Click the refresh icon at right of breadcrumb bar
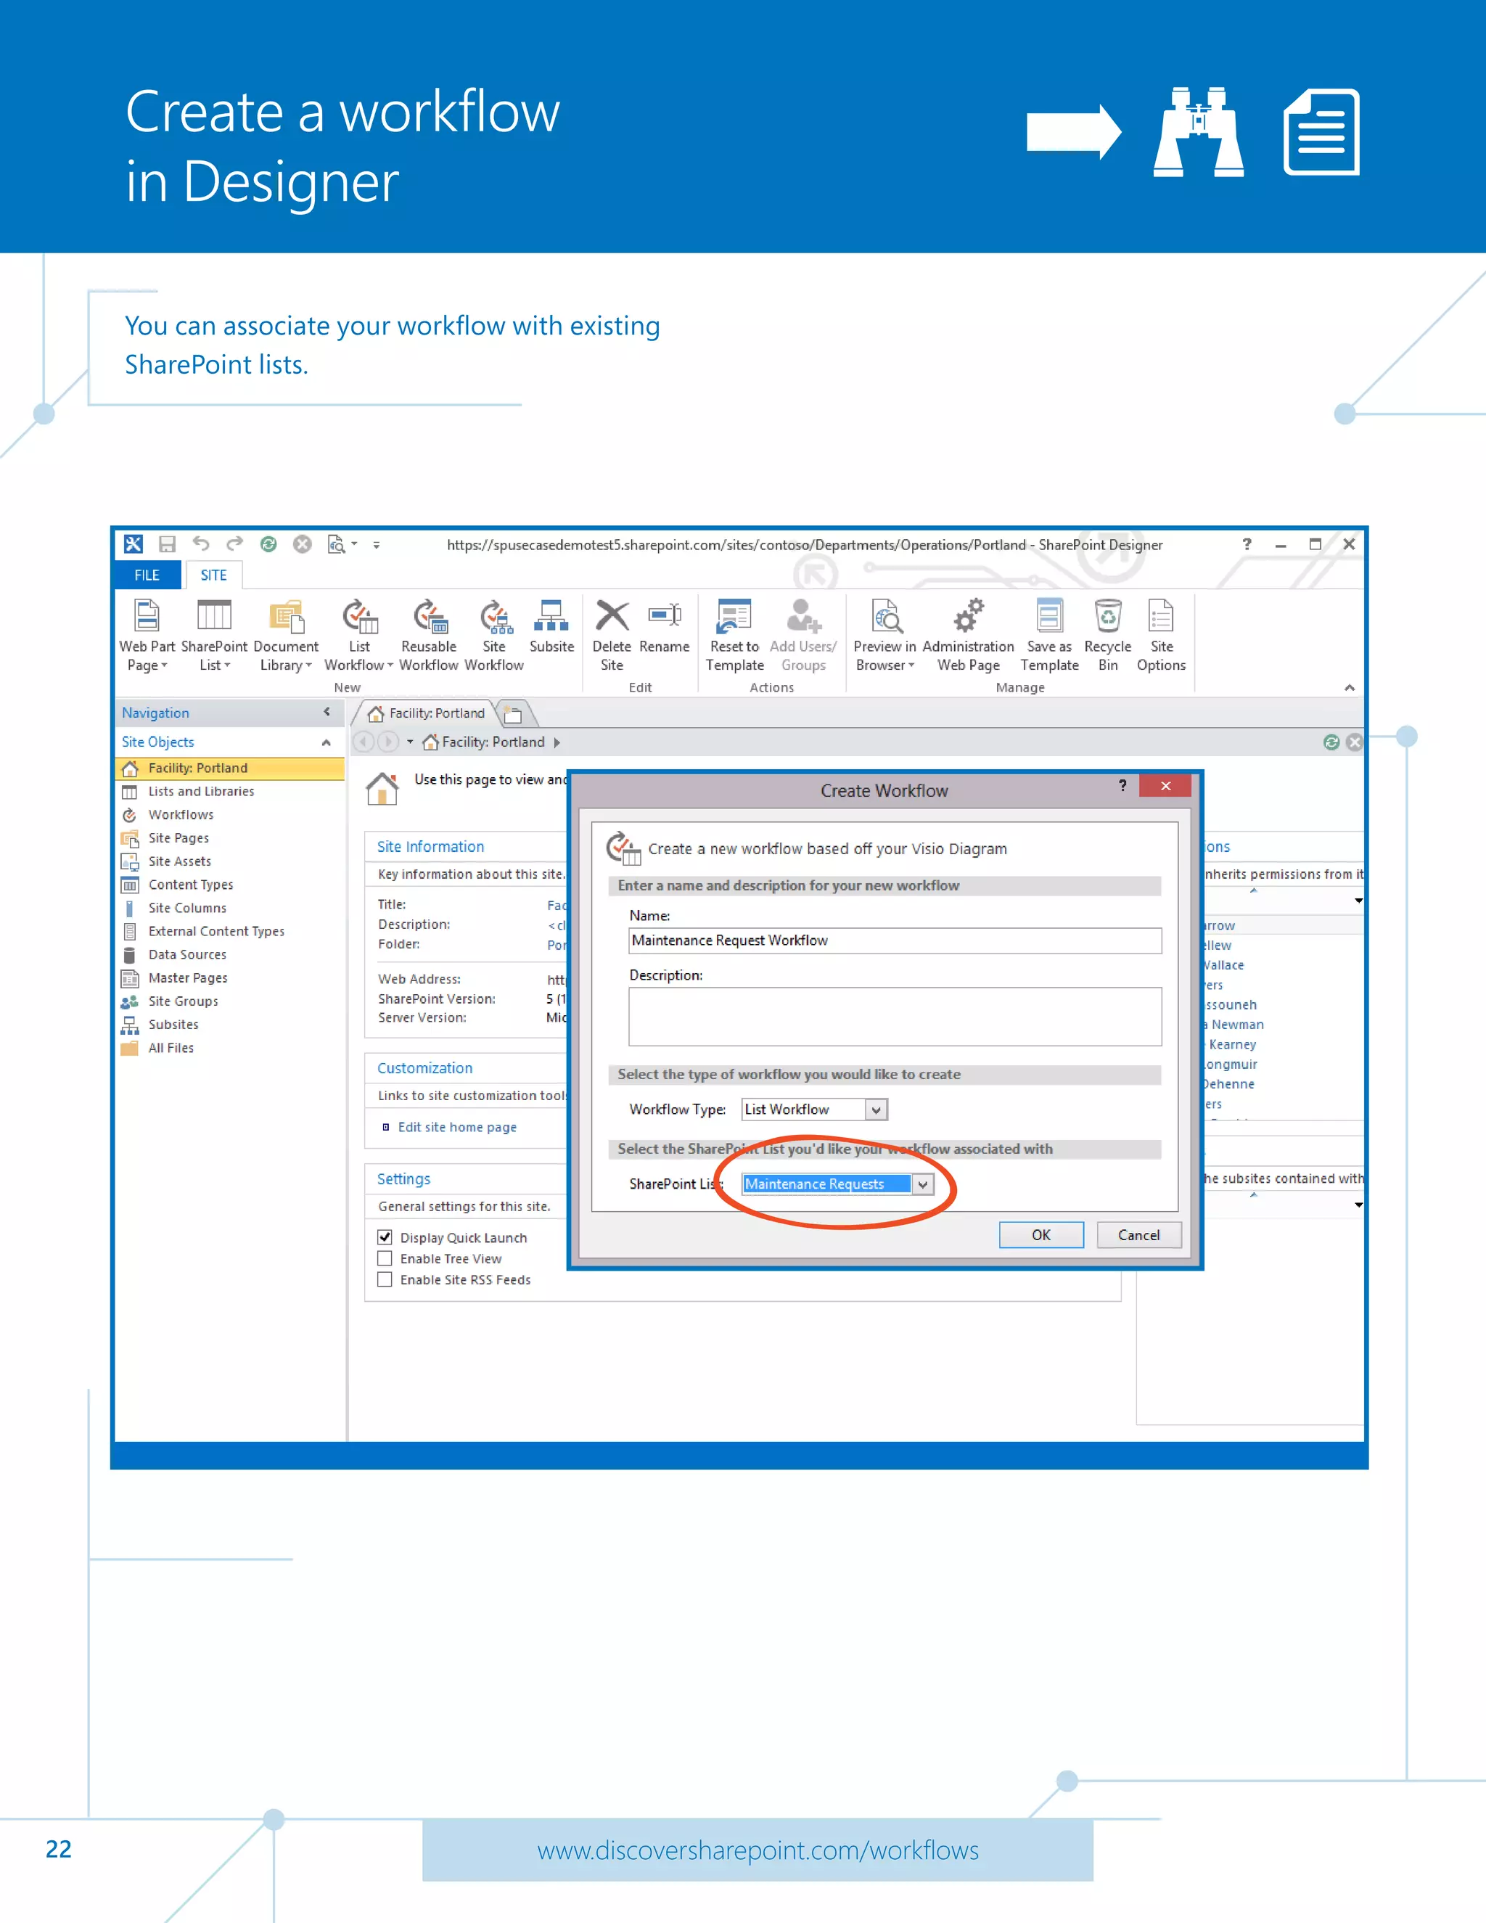This screenshot has height=1923, width=1486. point(1331,742)
